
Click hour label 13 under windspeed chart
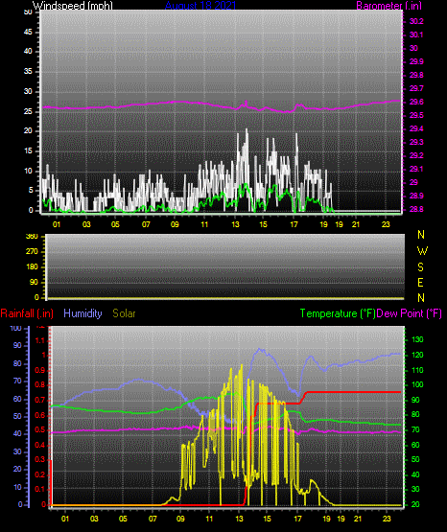(x=235, y=224)
